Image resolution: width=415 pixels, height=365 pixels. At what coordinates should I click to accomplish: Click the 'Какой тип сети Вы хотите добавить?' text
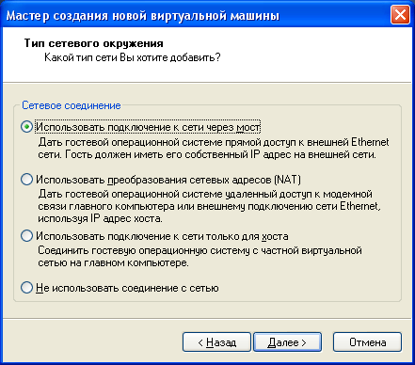pyautogui.click(x=133, y=57)
